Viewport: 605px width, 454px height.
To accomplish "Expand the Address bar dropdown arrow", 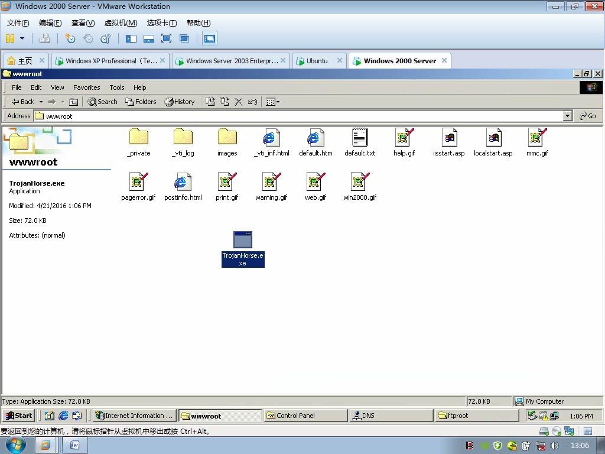I will (x=567, y=116).
